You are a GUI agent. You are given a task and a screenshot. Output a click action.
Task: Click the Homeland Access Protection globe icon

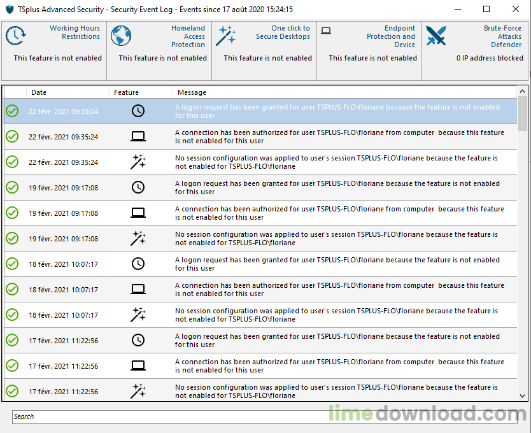121,36
